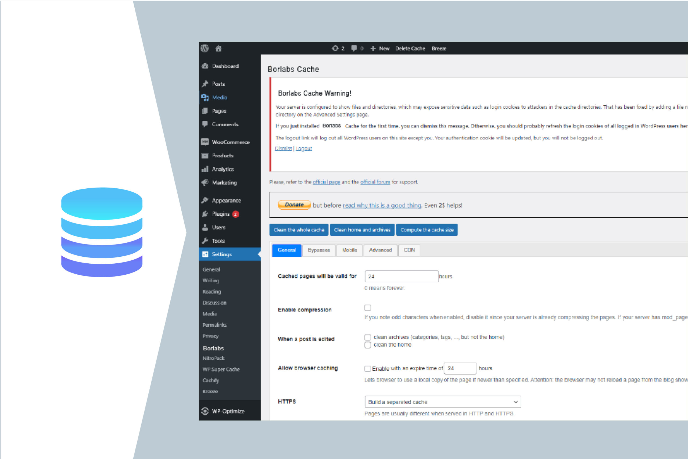Click New in the admin bar
Viewport: 688px width, 459px height.
click(x=384, y=49)
